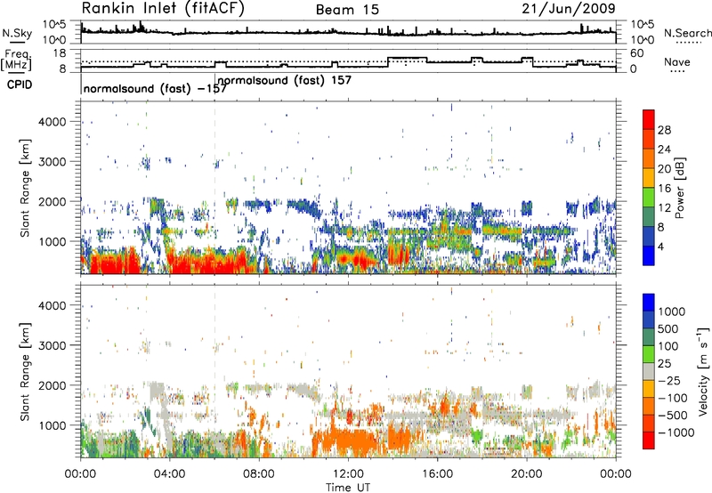Click the '16' power colorbar value
Image resolution: width=712 pixels, height=493 pixels.
click(664, 189)
